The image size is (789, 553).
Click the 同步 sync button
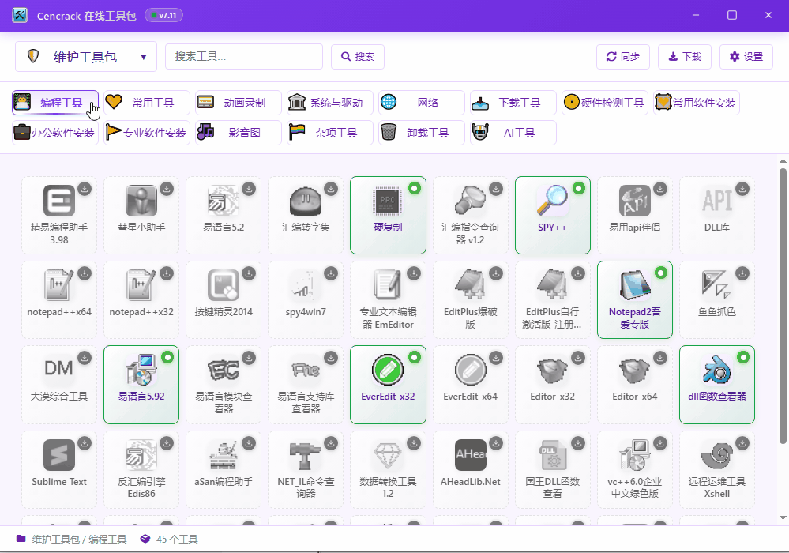click(x=623, y=56)
